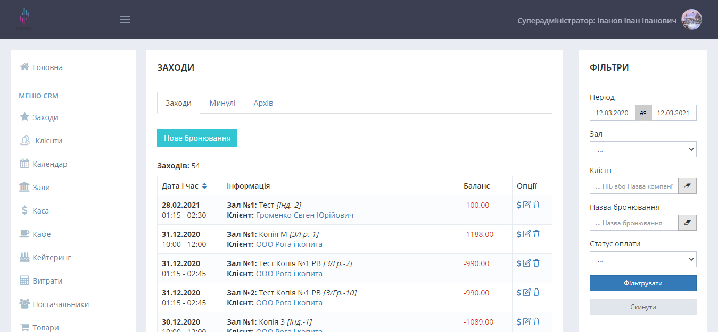Clear the Назва бронювання field with eraser
The height and width of the screenshot is (332, 718).
coord(687,223)
